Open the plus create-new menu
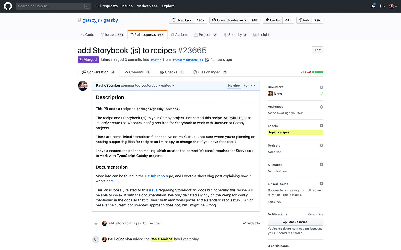401x250 pixels. [x=382, y=6]
